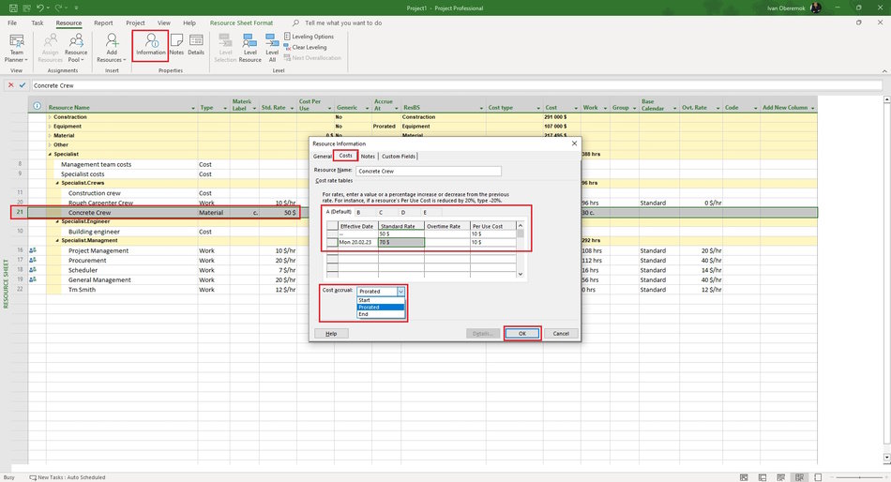The width and height of the screenshot is (891, 482).
Task: Open the Add New Column dropdown
Action: pos(812,108)
